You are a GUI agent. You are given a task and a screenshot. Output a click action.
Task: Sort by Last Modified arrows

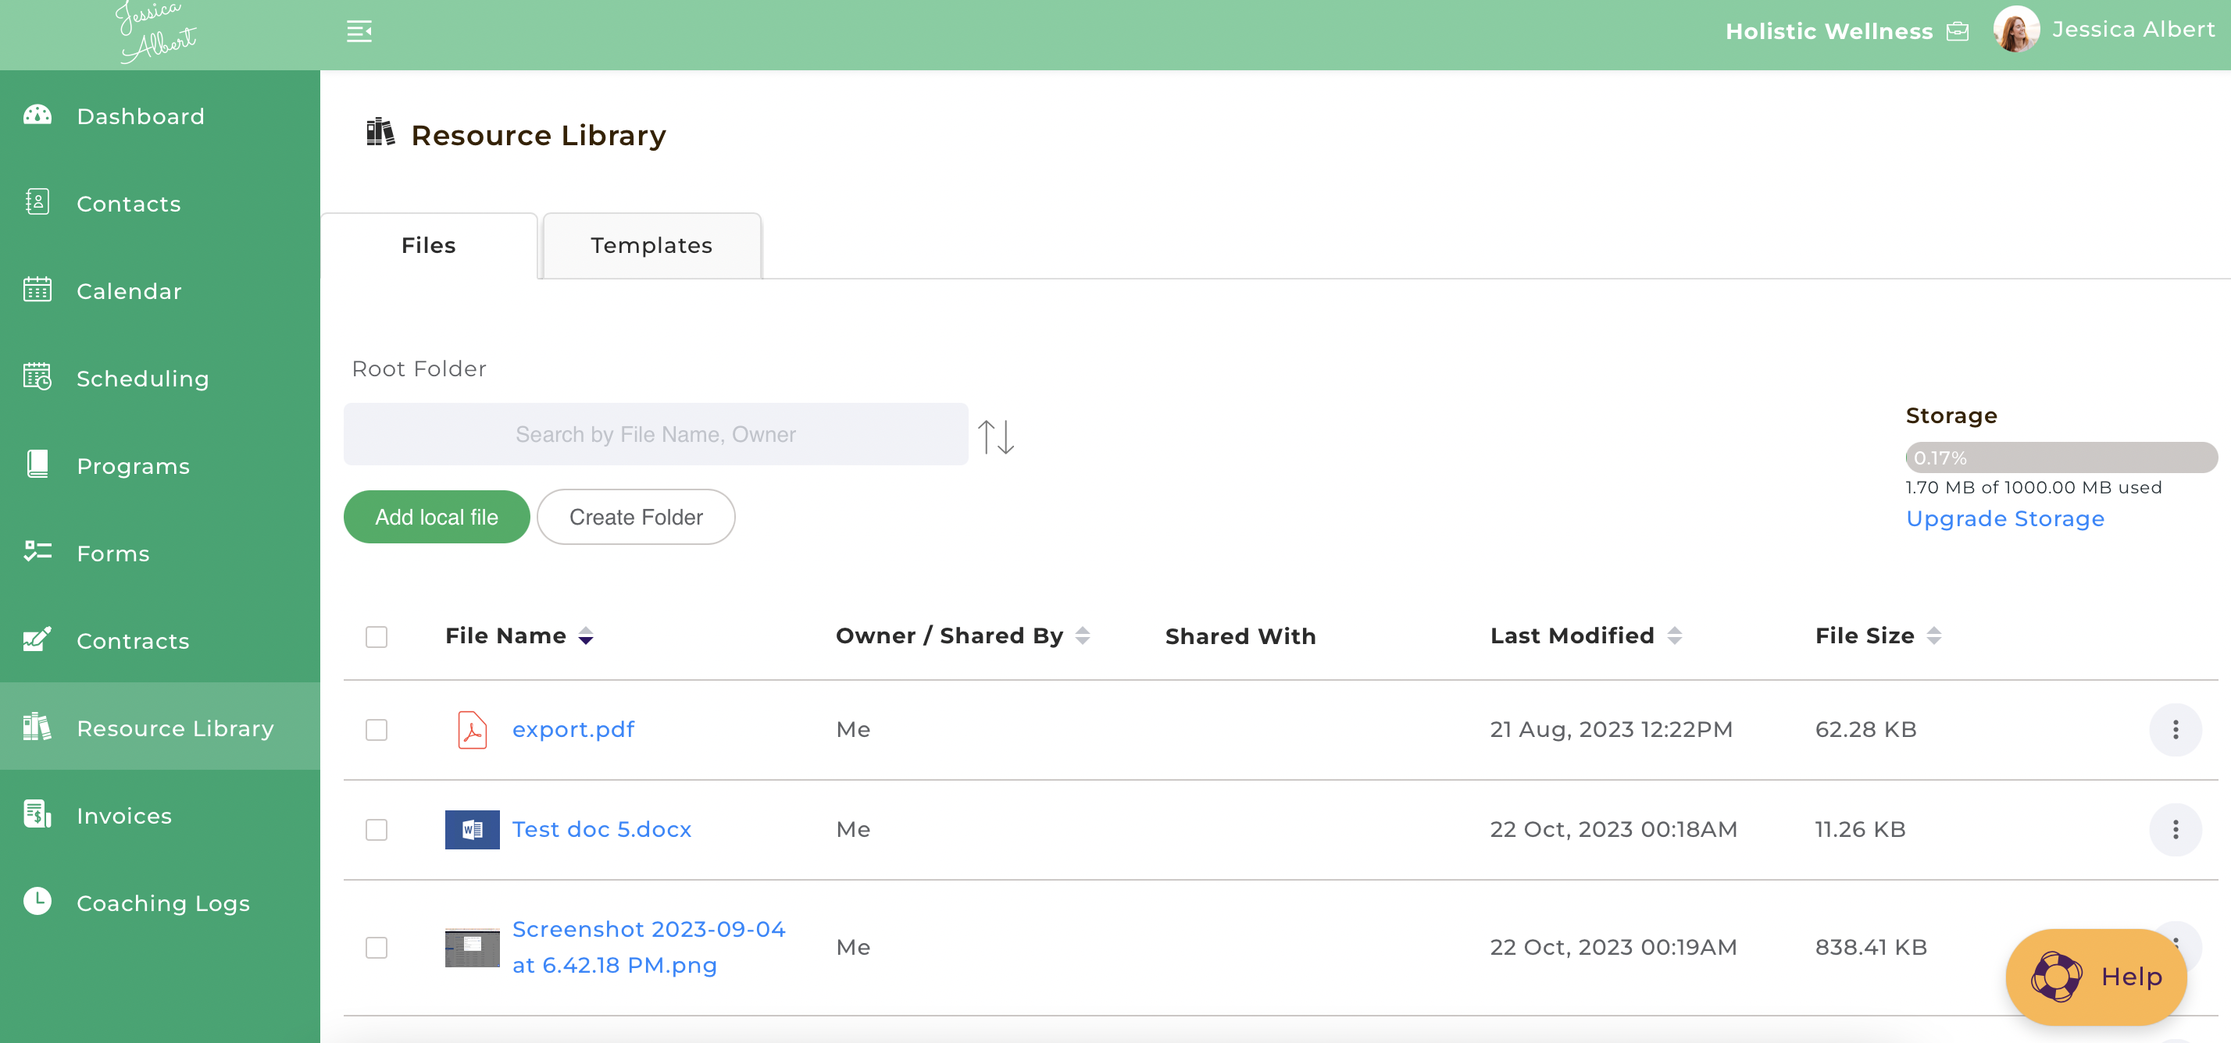point(1675,636)
